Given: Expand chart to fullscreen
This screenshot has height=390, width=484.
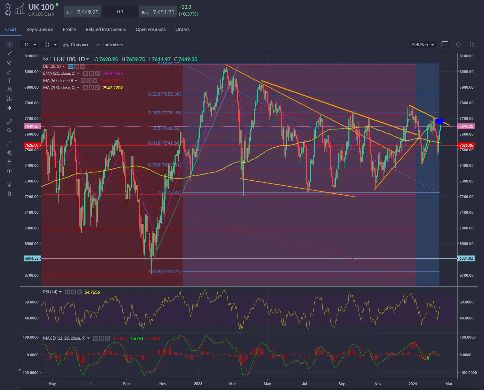Looking at the screenshot, I should point(472,44).
